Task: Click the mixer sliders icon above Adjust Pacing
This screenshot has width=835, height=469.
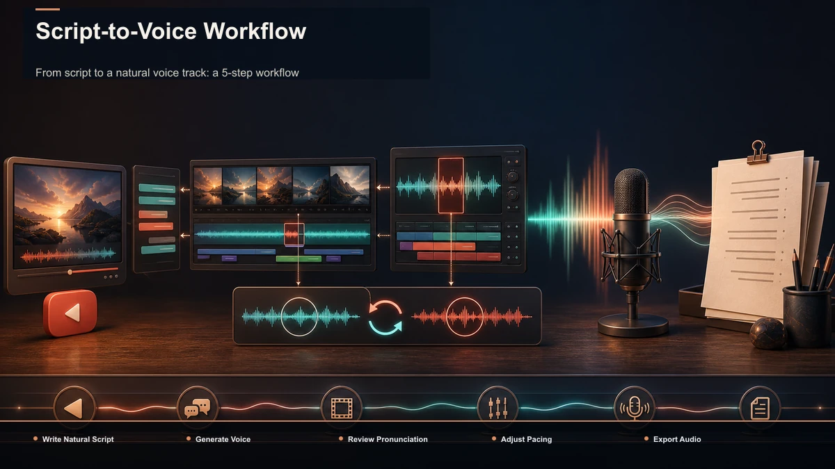Action: point(498,408)
